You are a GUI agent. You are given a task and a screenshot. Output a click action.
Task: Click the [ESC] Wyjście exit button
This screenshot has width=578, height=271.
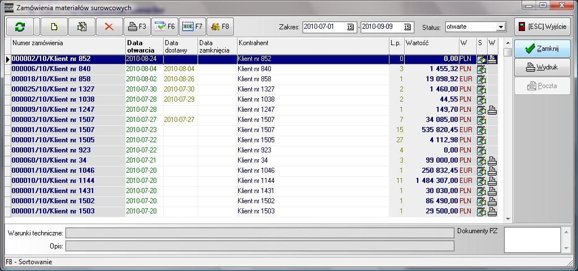click(x=542, y=27)
